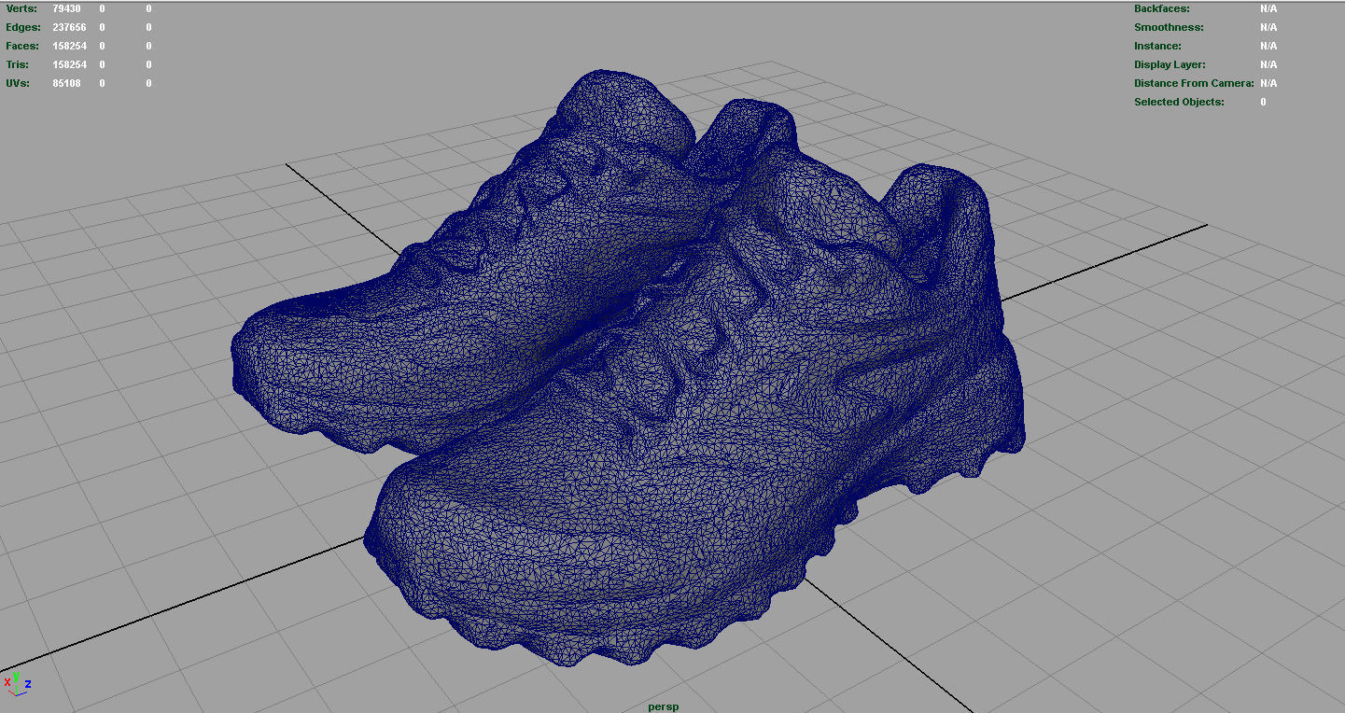Click the N/A value beside Display Layer

[1268, 64]
